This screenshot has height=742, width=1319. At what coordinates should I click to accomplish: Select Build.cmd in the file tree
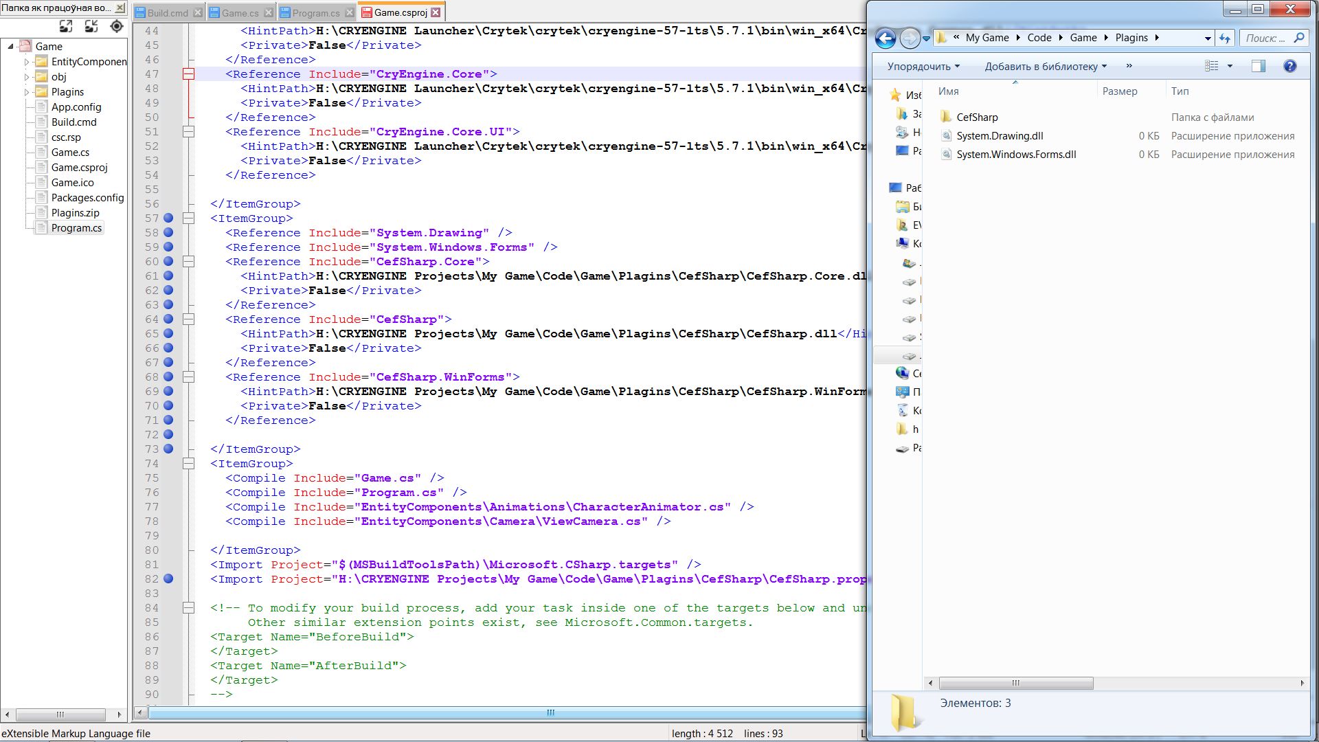point(74,122)
